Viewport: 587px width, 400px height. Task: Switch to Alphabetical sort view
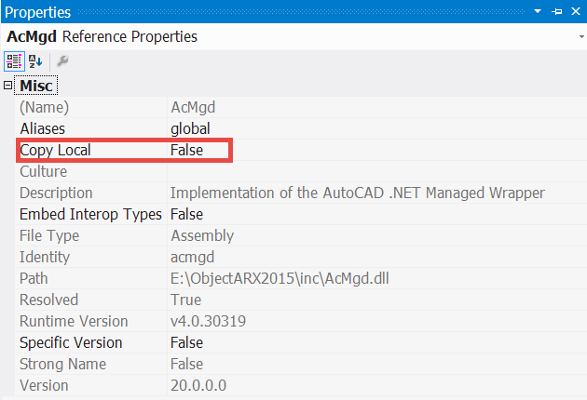(x=35, y=61)
